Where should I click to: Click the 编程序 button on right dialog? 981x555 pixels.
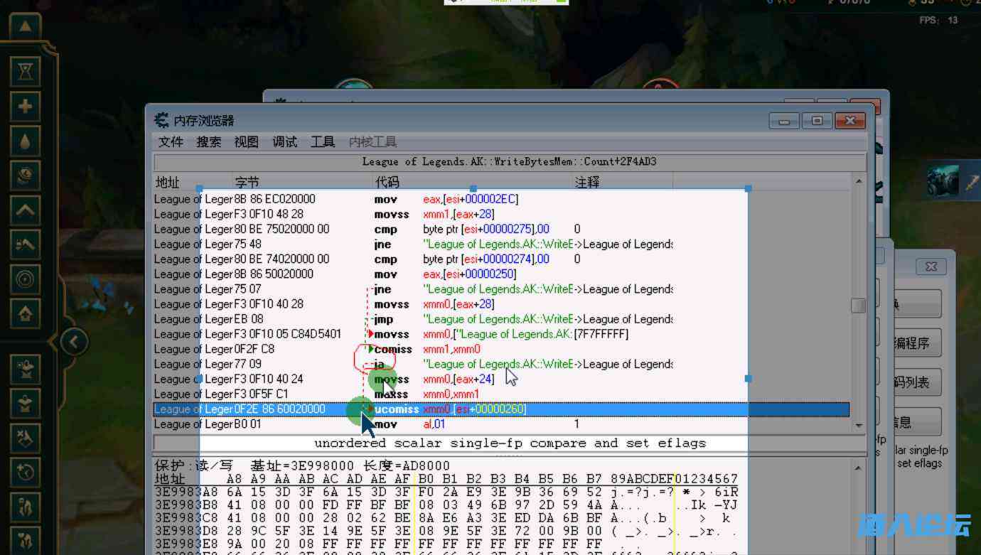point(917,343)
